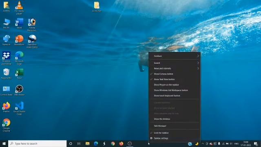Launch Firefox from the taskbar
The height and width of the screenshot is (147, 261).
[121, 144]
